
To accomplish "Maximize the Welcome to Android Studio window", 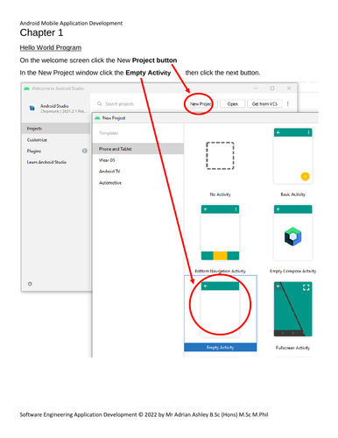I will pyautogui.click(x=272, y=88).
